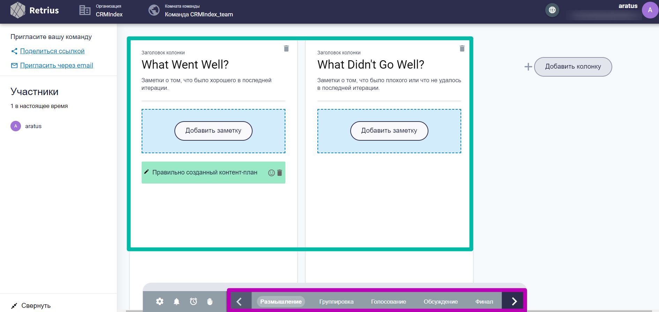This screenshot has width=659, height=312.
Task: Go to the next retrospective stage
Action: (514, 302)
